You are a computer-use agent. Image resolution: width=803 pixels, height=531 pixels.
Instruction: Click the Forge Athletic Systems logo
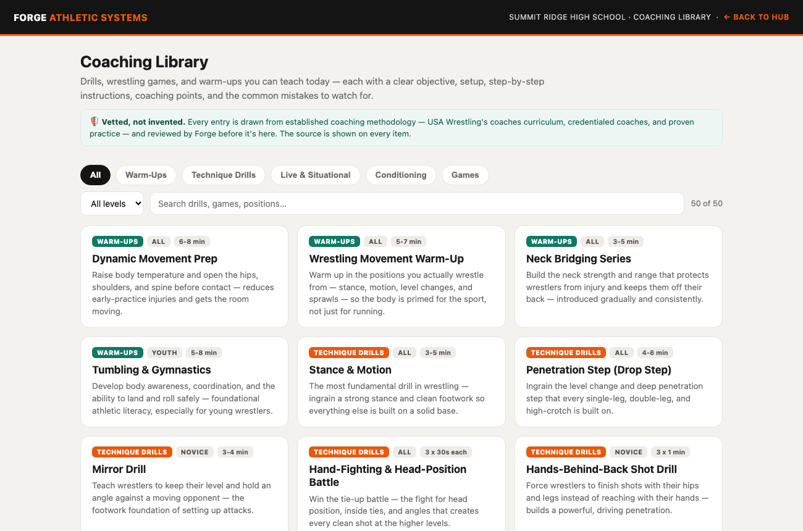tap(80, 17)
